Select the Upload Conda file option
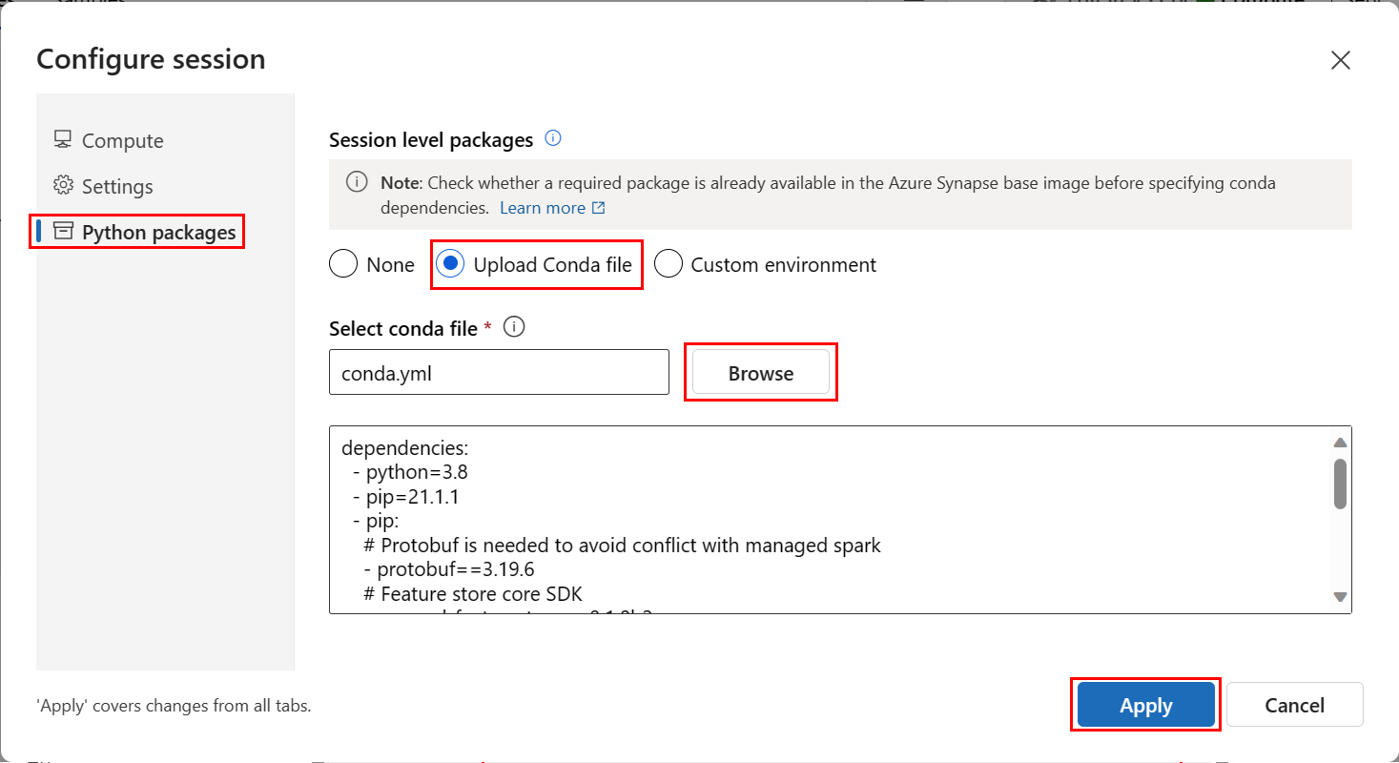 coord(450,264)
